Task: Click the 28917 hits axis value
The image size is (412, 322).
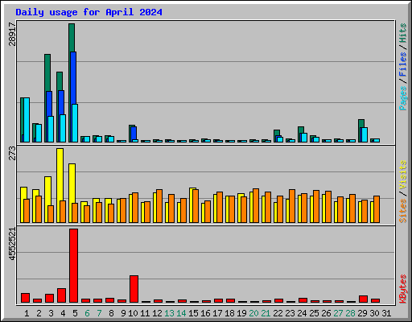Action: [12, 34]
